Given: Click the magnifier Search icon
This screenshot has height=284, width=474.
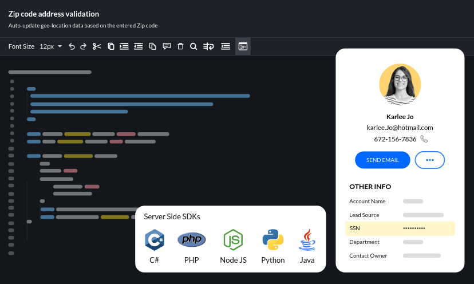Looking at the screenshot, I should 193,46.
